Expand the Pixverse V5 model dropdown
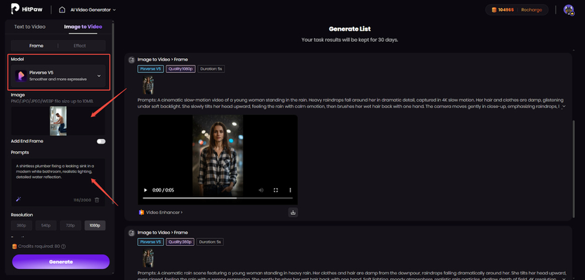The height and width of the screenshot is (280, 585). (99, 75)
